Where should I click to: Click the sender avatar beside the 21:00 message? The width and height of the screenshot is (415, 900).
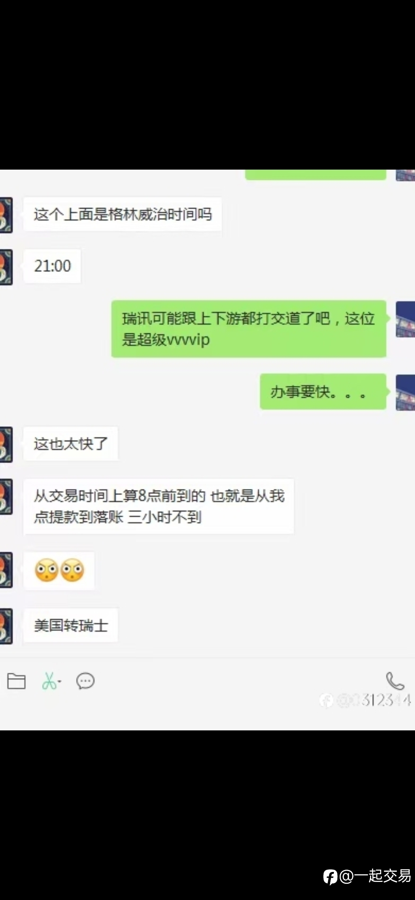click(6, 267)
